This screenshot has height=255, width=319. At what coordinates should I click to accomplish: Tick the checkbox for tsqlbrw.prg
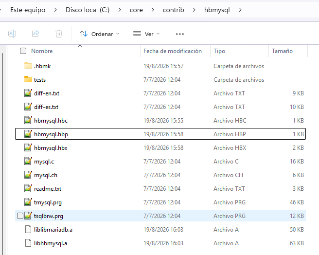click(x=20, y=216)
